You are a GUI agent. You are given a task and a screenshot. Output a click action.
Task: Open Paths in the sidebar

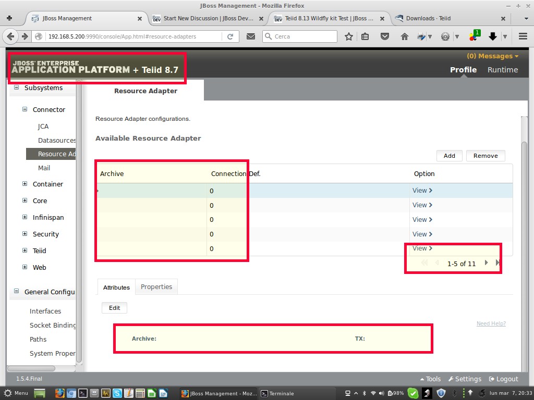[38, 339]
